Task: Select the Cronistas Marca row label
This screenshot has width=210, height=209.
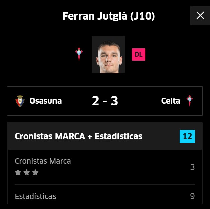Action: (43, 161)
